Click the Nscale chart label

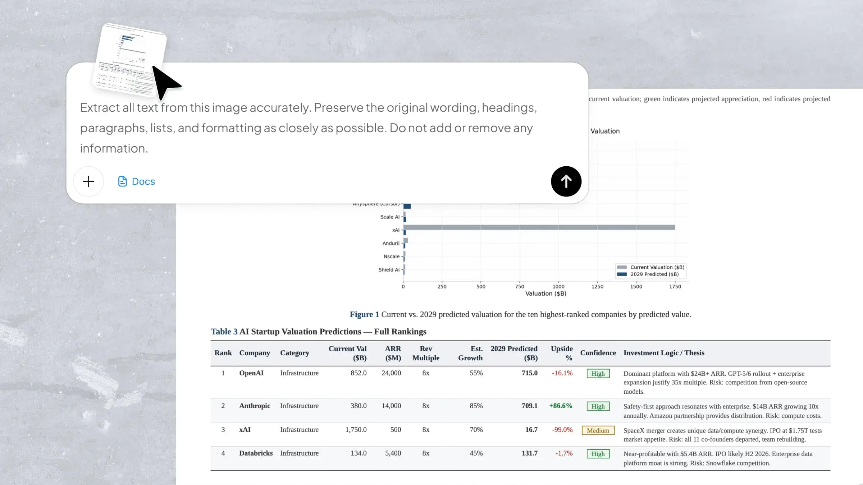(x=392, y=257)
